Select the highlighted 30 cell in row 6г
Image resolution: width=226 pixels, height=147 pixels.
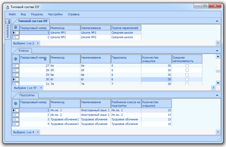156,79
